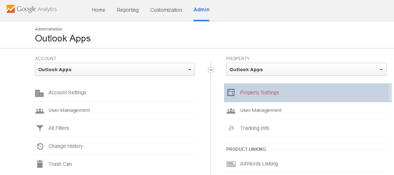The image size is (394, 175).
Task: Open the Customization tab
Action: point(166,10)
